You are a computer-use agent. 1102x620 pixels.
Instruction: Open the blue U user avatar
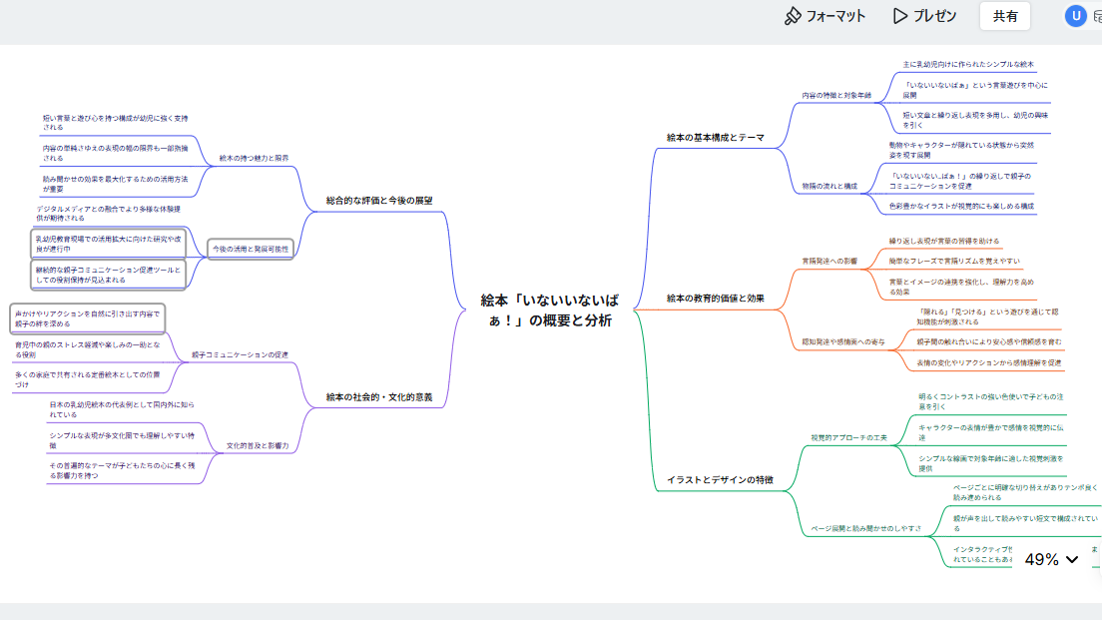click(1075, 16)
